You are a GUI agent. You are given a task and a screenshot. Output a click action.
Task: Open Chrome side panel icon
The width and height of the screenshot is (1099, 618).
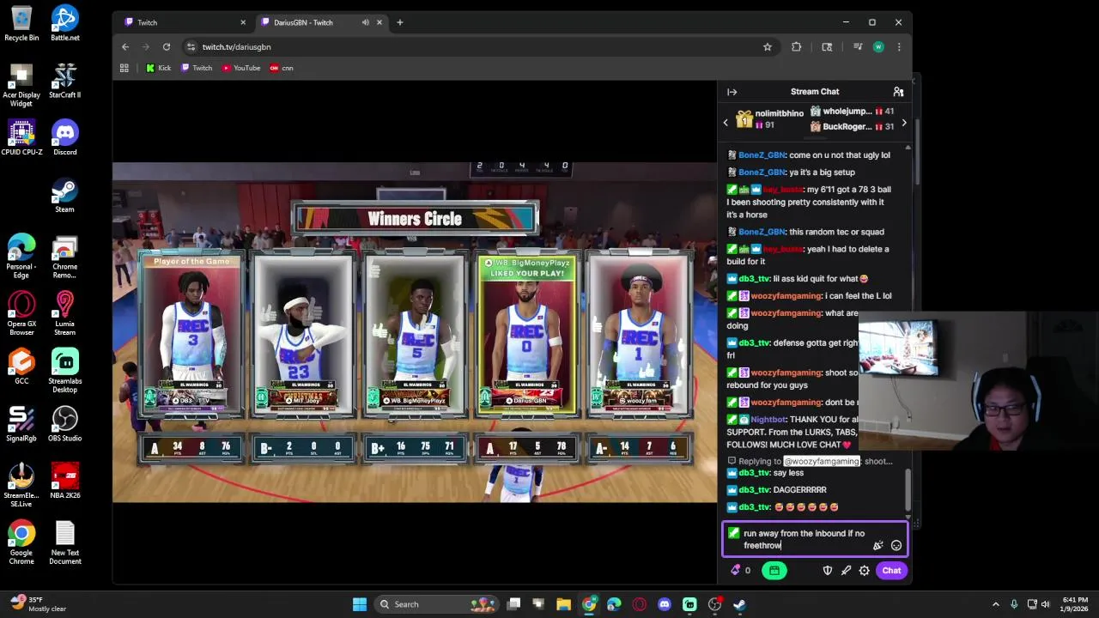pos(827,47)
